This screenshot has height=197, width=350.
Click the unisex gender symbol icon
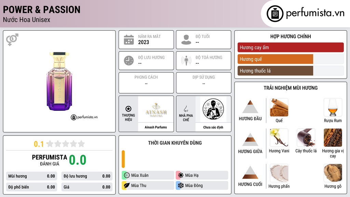(x=12, y=40)
